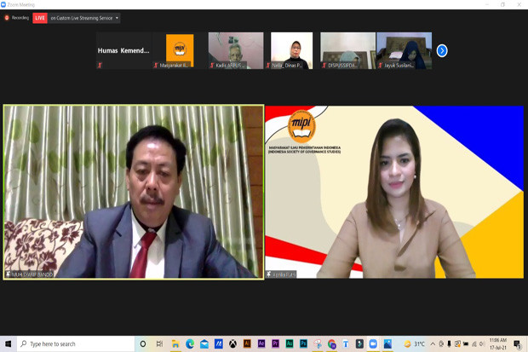Click the Task View taskbar icon
This screenshot has width=528, height=352.
[159, 344]
